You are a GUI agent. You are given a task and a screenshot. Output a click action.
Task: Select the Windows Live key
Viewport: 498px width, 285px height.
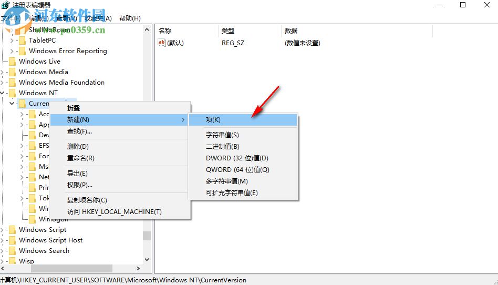(x=39, y=62)
